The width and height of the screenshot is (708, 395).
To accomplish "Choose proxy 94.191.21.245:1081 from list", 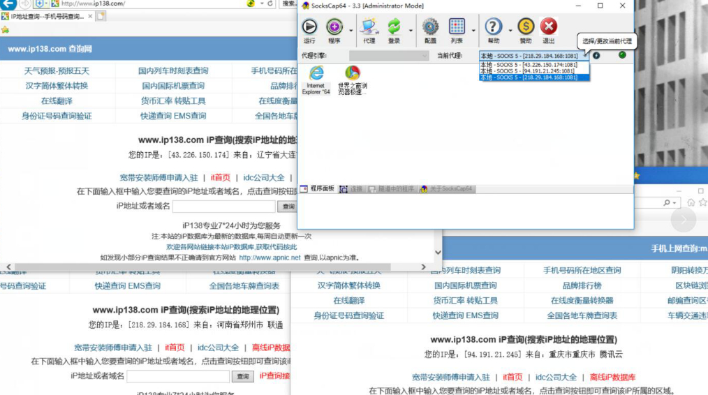I will (x=534, y=71).
